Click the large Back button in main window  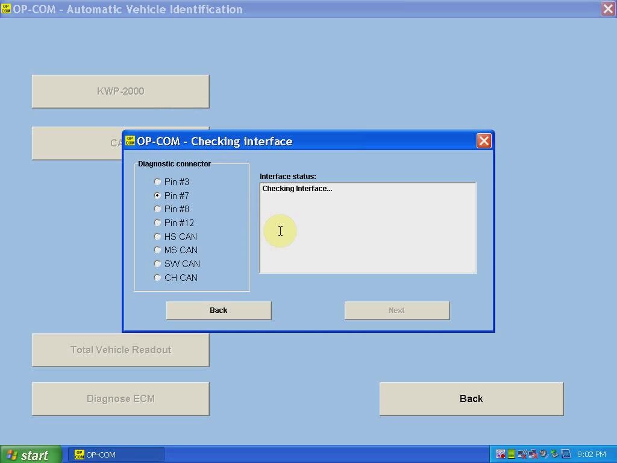pos(471,398)
